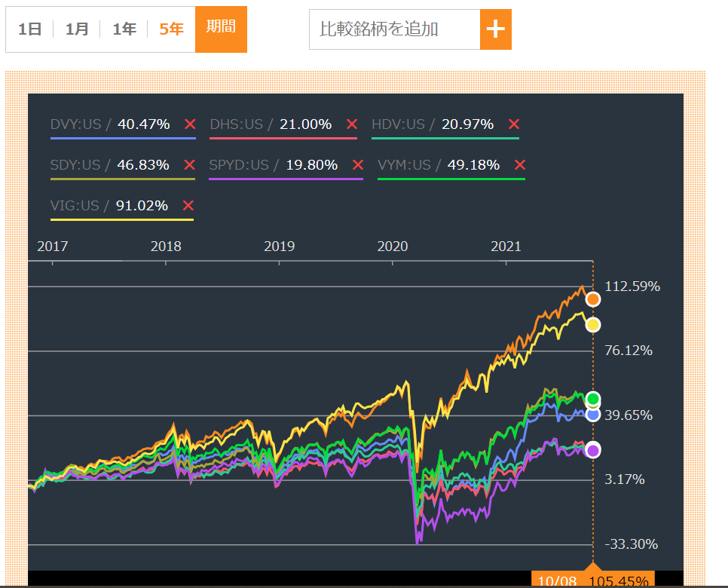
Task: Click the 10/08 date tooltip label
Action: tap(557, 581)
